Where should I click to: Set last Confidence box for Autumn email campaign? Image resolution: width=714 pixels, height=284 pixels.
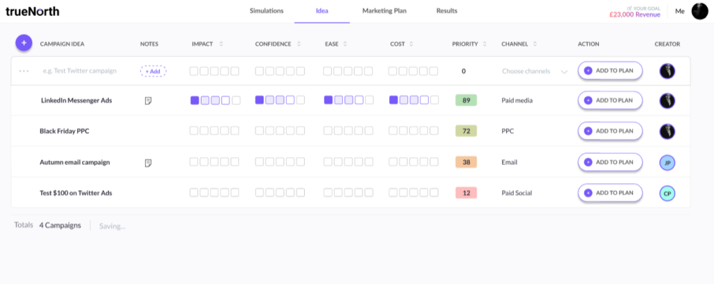(300, 162)
